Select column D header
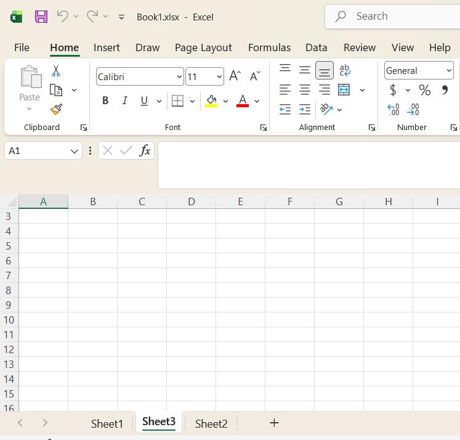This screenshot has width=460, height=440. pyautogui.click(x=192, y=202)
